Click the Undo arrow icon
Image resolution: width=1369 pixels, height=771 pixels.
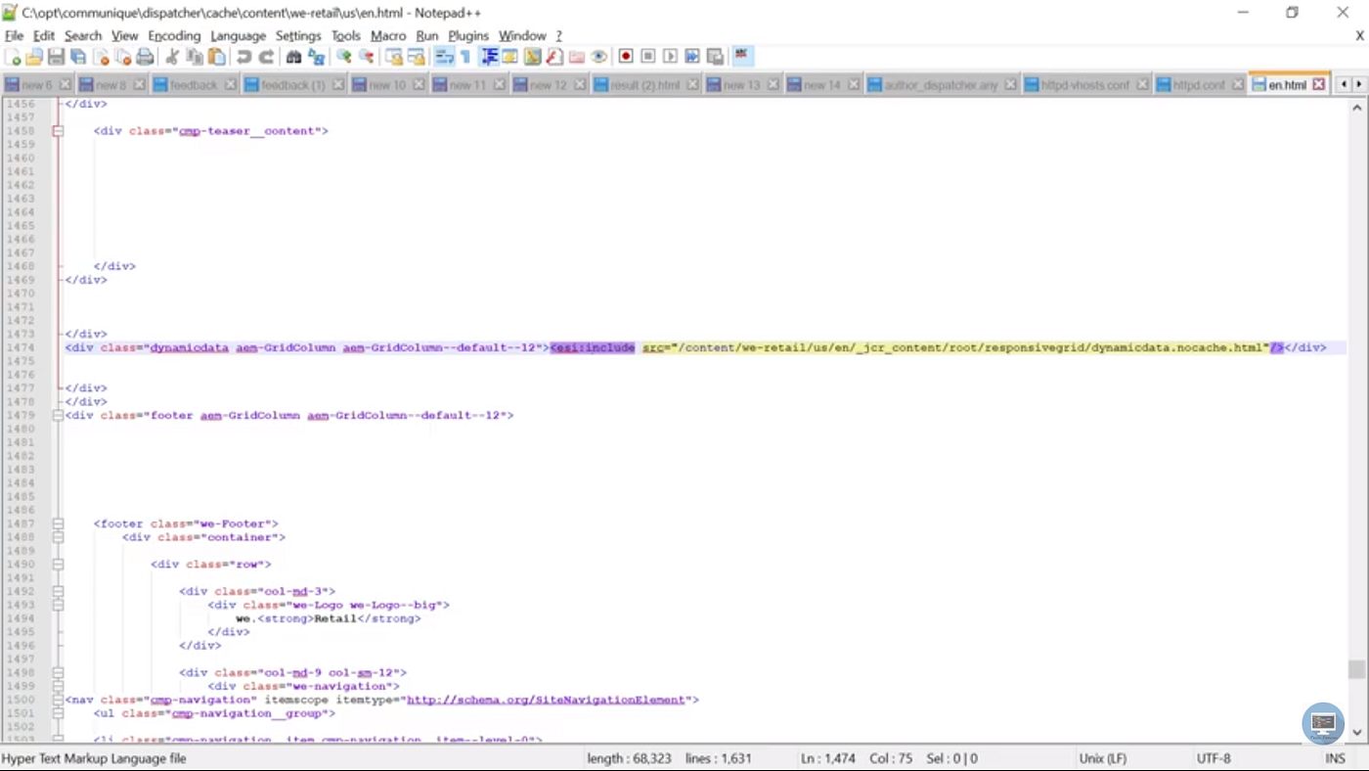click(x=243, y=57)
